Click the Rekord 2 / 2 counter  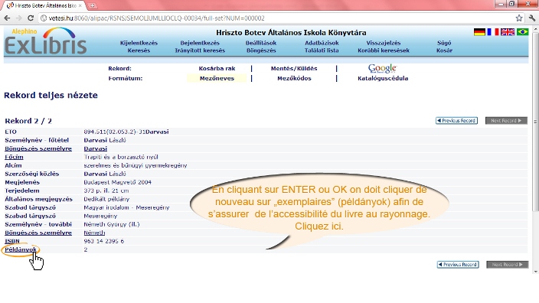[28, 121]
